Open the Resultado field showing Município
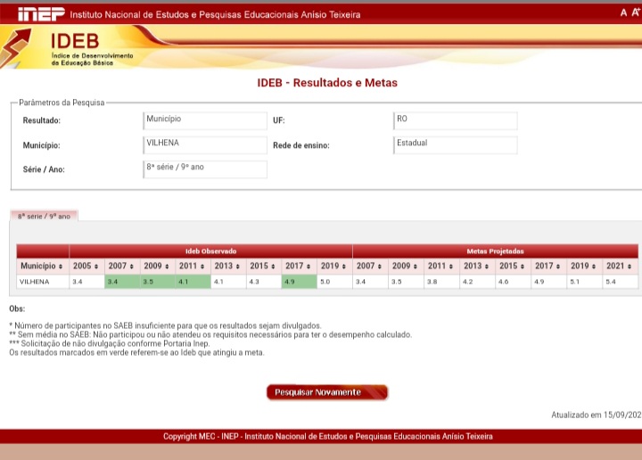Image resolution: width=642 pixels, height=460 pixels. pyautogui.click(x=205, y=120)
